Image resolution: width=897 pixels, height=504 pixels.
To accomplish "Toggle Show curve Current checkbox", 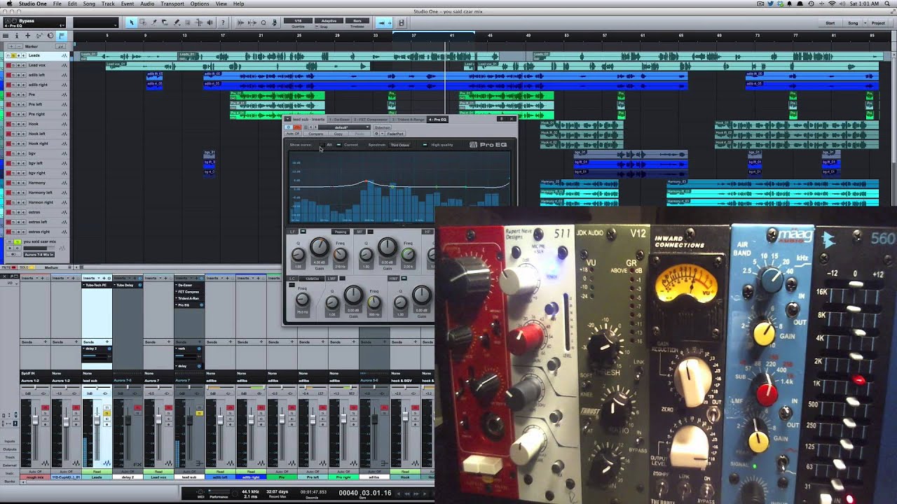I will click(x=338, y=145).
